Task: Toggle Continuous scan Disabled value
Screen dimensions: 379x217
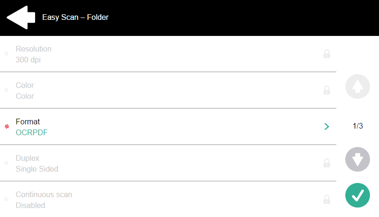Action: (30, 206)
